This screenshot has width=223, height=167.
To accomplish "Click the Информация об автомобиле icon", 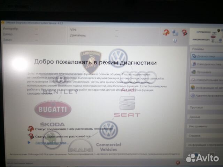I will coord(193,88).
